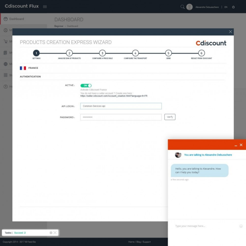The image size is (246, 246).
Task: Click the sidebar globe icon
Action: tap(6, 64)
